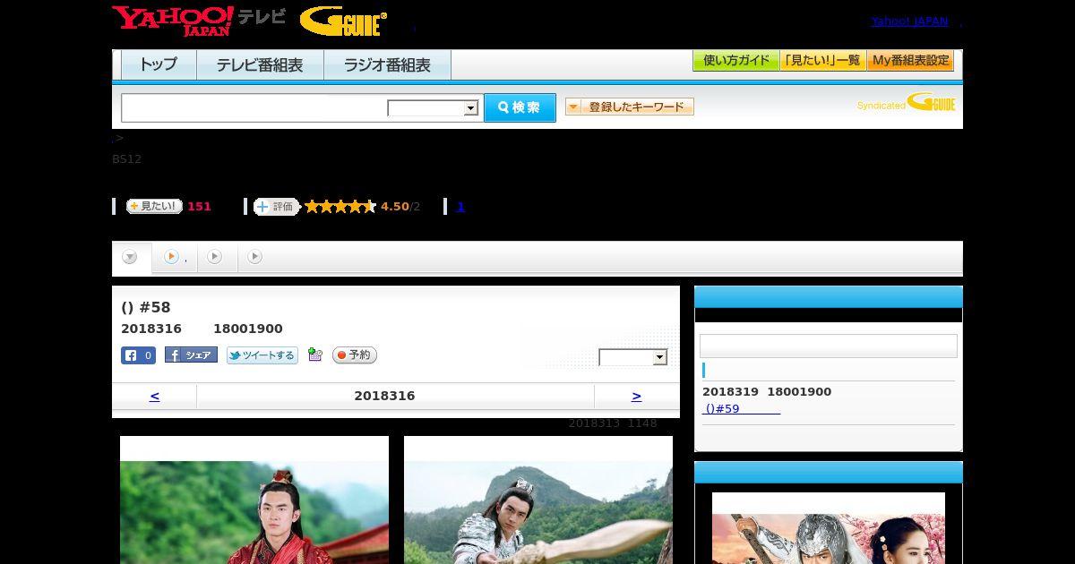The image size is (1075, 564).
Task: Focus the keyword search field
Action: click(254, 108)
